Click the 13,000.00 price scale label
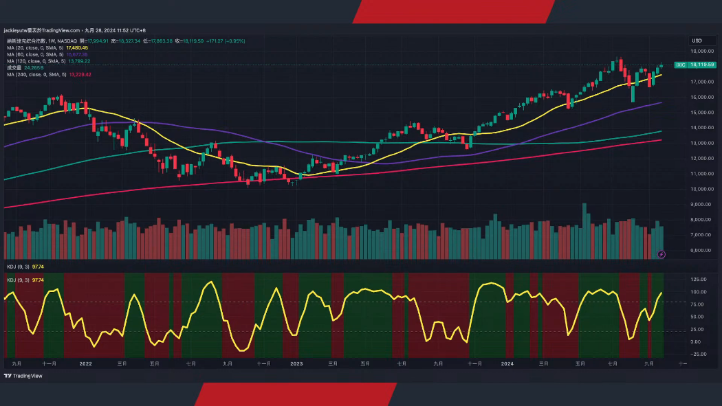Image resolution: width=722 pixels, height=406 pixels. tap(701, 143)
